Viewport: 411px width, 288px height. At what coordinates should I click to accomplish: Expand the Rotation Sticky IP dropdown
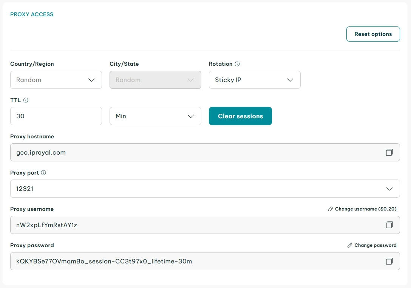coord(255,80)
